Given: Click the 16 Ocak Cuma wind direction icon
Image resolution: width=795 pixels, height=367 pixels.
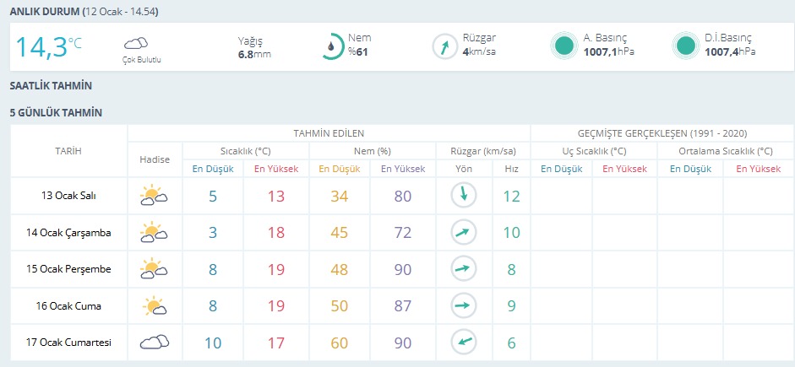Looking at the screenshot, I should (x=464, y=305).
